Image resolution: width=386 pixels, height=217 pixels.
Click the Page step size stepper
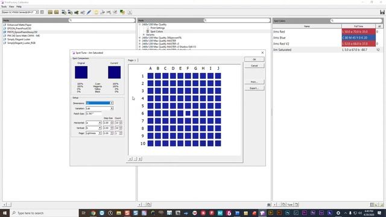tap(112, 133)
